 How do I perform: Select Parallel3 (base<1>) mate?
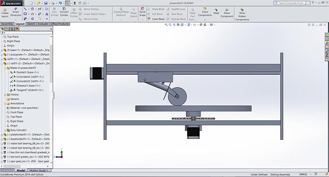coord(27,72)
